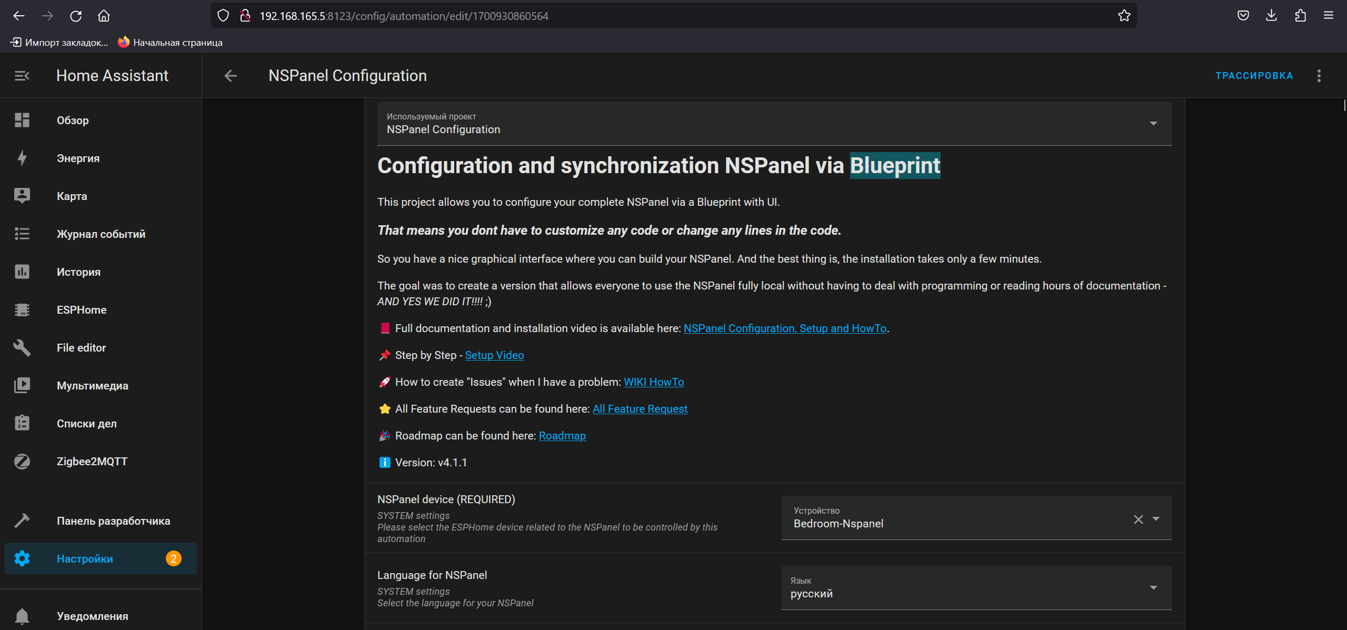Select Журнал событий in sidebar

(x=101, y=234)
